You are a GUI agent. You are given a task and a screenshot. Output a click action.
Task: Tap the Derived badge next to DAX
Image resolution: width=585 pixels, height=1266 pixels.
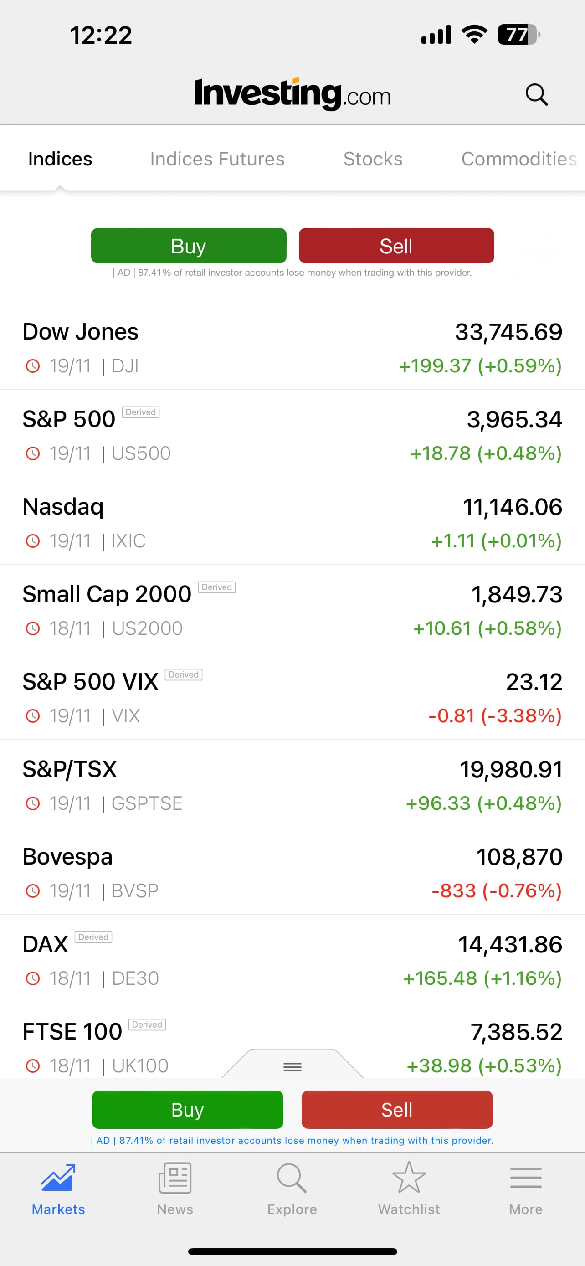click(93, 937)
